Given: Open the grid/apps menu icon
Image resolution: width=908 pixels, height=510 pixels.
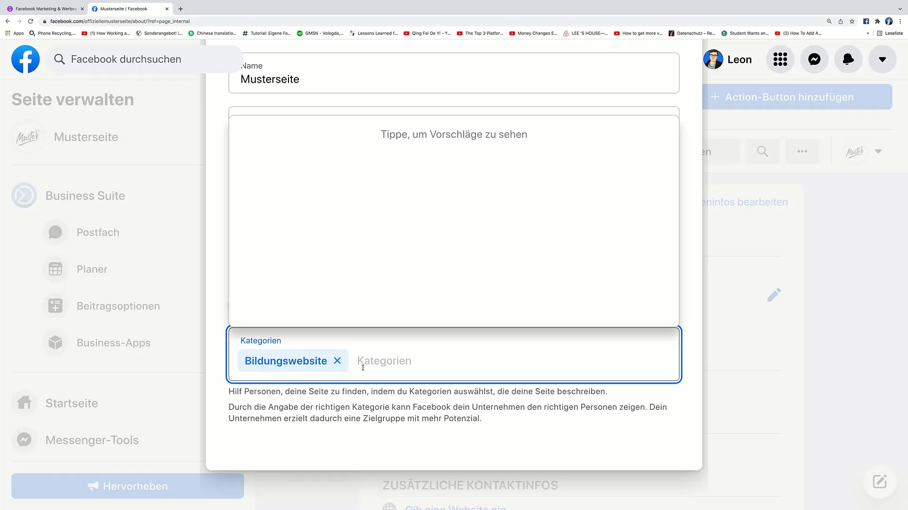Looking at the screenshot, I should pyautogui.click(x=781, y=59).
